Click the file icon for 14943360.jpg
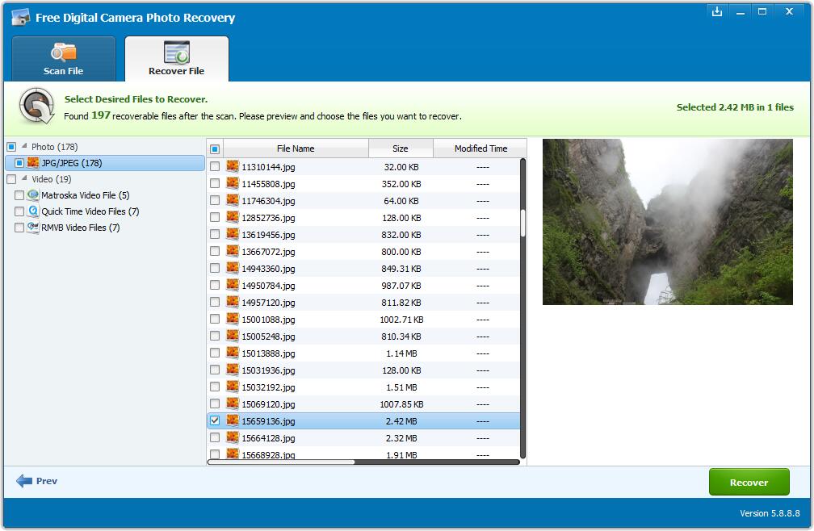814x531 pixels. point(233,268)
